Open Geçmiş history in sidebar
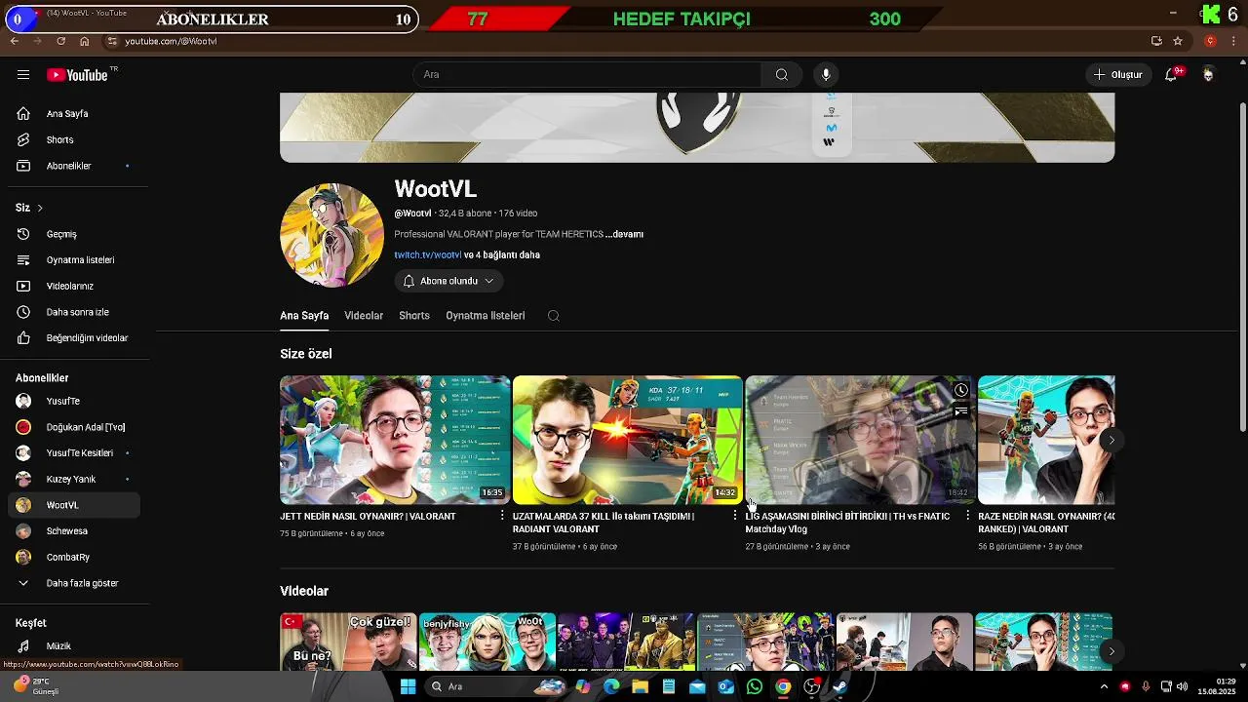Viewport: 1248px width, 702px height. tap(75, 234)
